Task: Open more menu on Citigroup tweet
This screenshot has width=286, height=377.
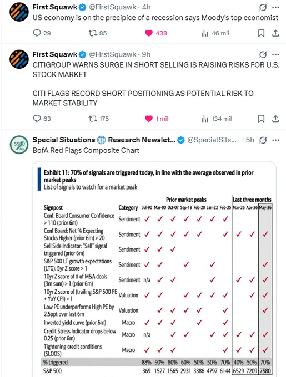Action: coord(275,54)
